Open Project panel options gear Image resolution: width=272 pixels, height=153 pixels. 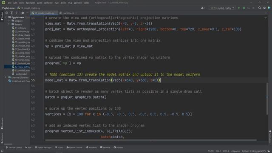coord(23,13)
